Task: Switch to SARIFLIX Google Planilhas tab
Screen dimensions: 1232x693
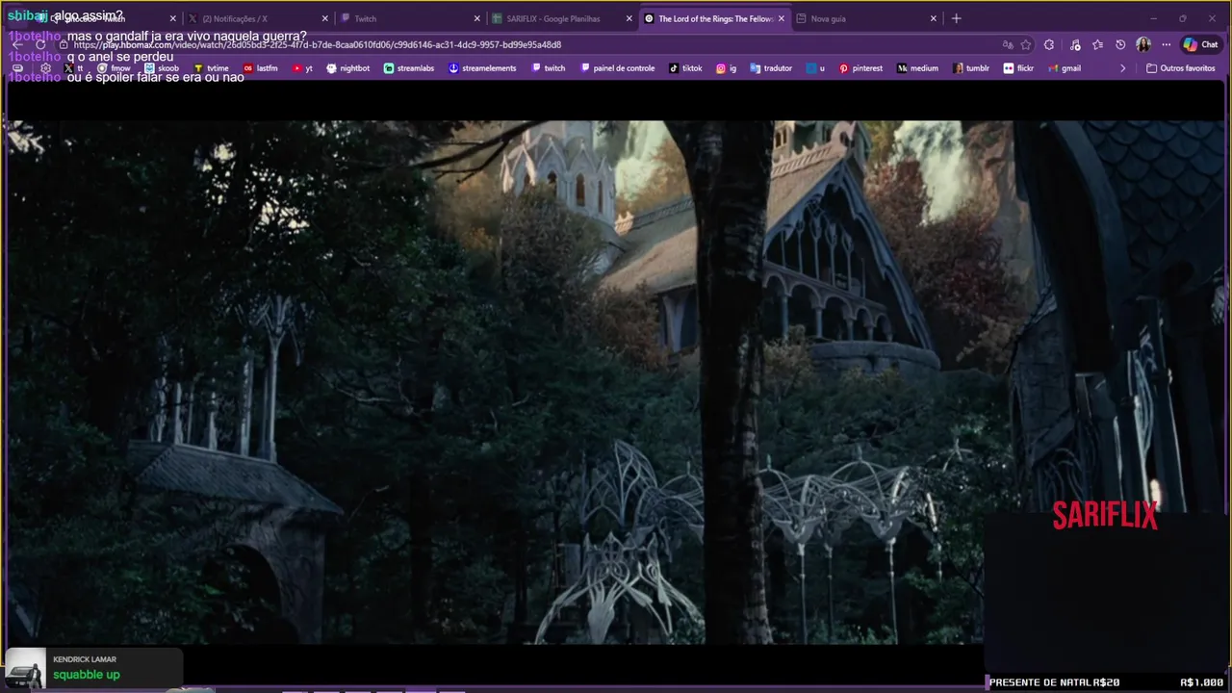Action: tap(561, 18)
